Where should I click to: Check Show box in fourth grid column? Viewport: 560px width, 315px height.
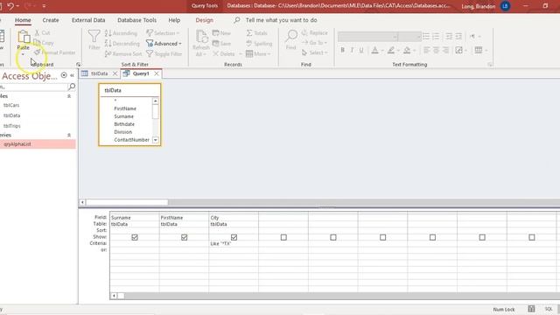tap(283, 237)
